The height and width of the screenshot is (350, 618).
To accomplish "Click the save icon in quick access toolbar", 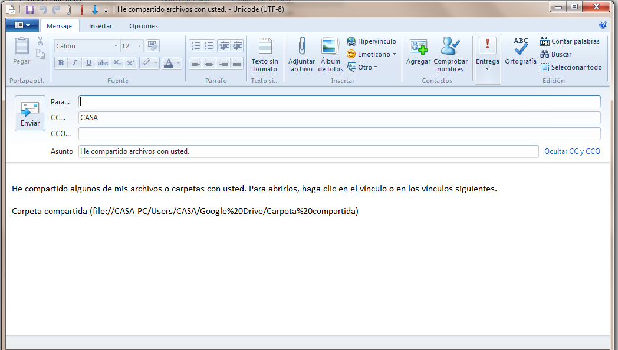I will click(x=30, y=9).
